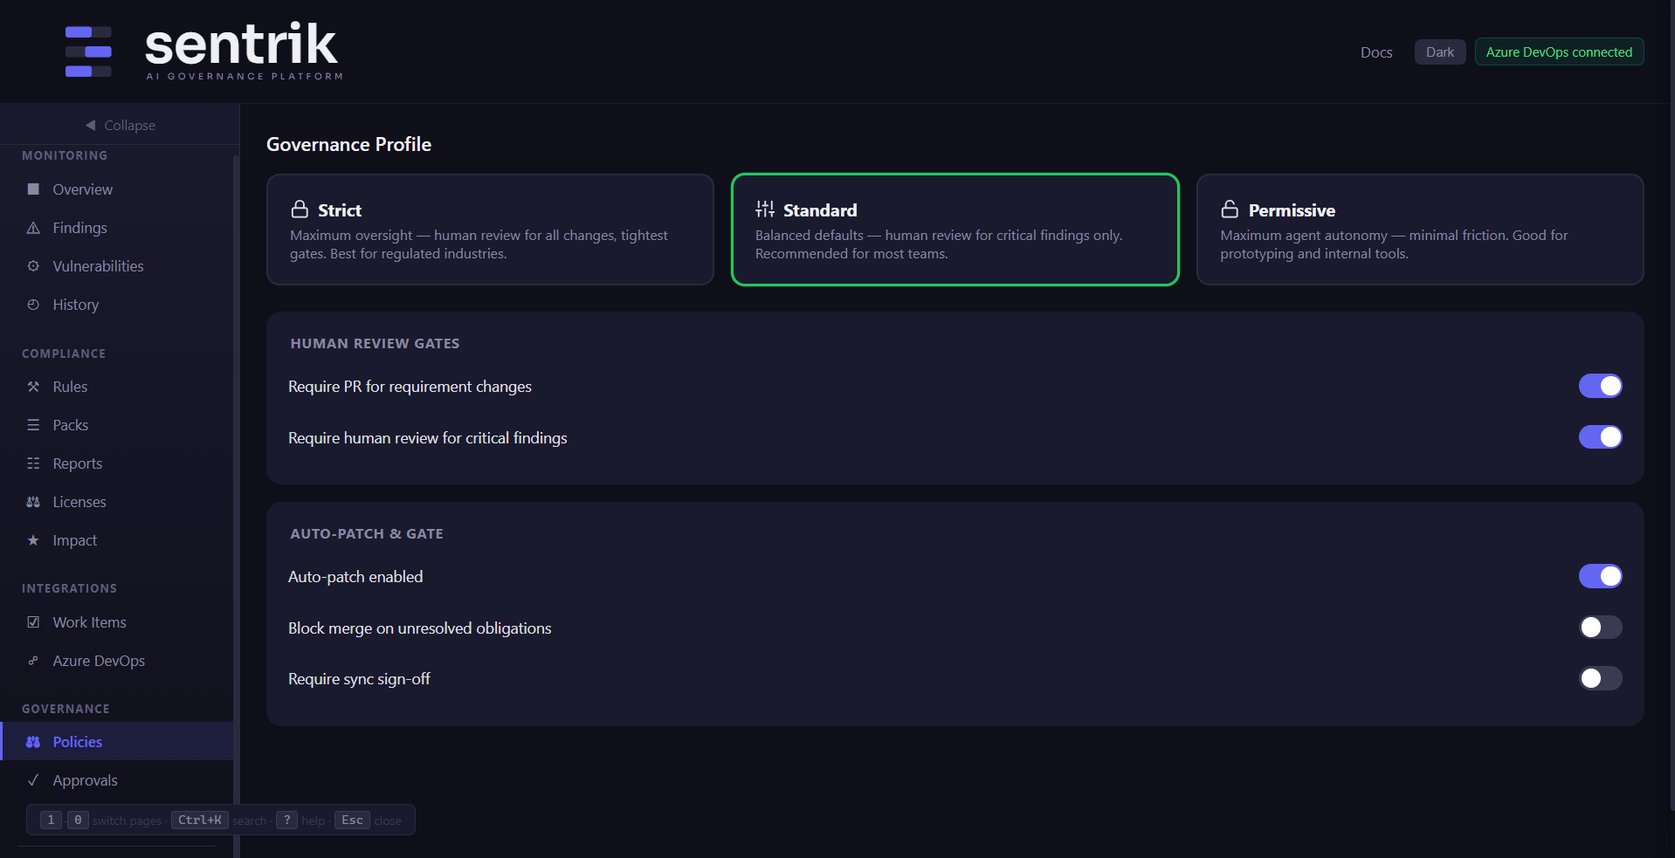This screenshot has height=858, width=1675.
Task: Toggle Require PR for requirement changes
Action: point(1600,386)
